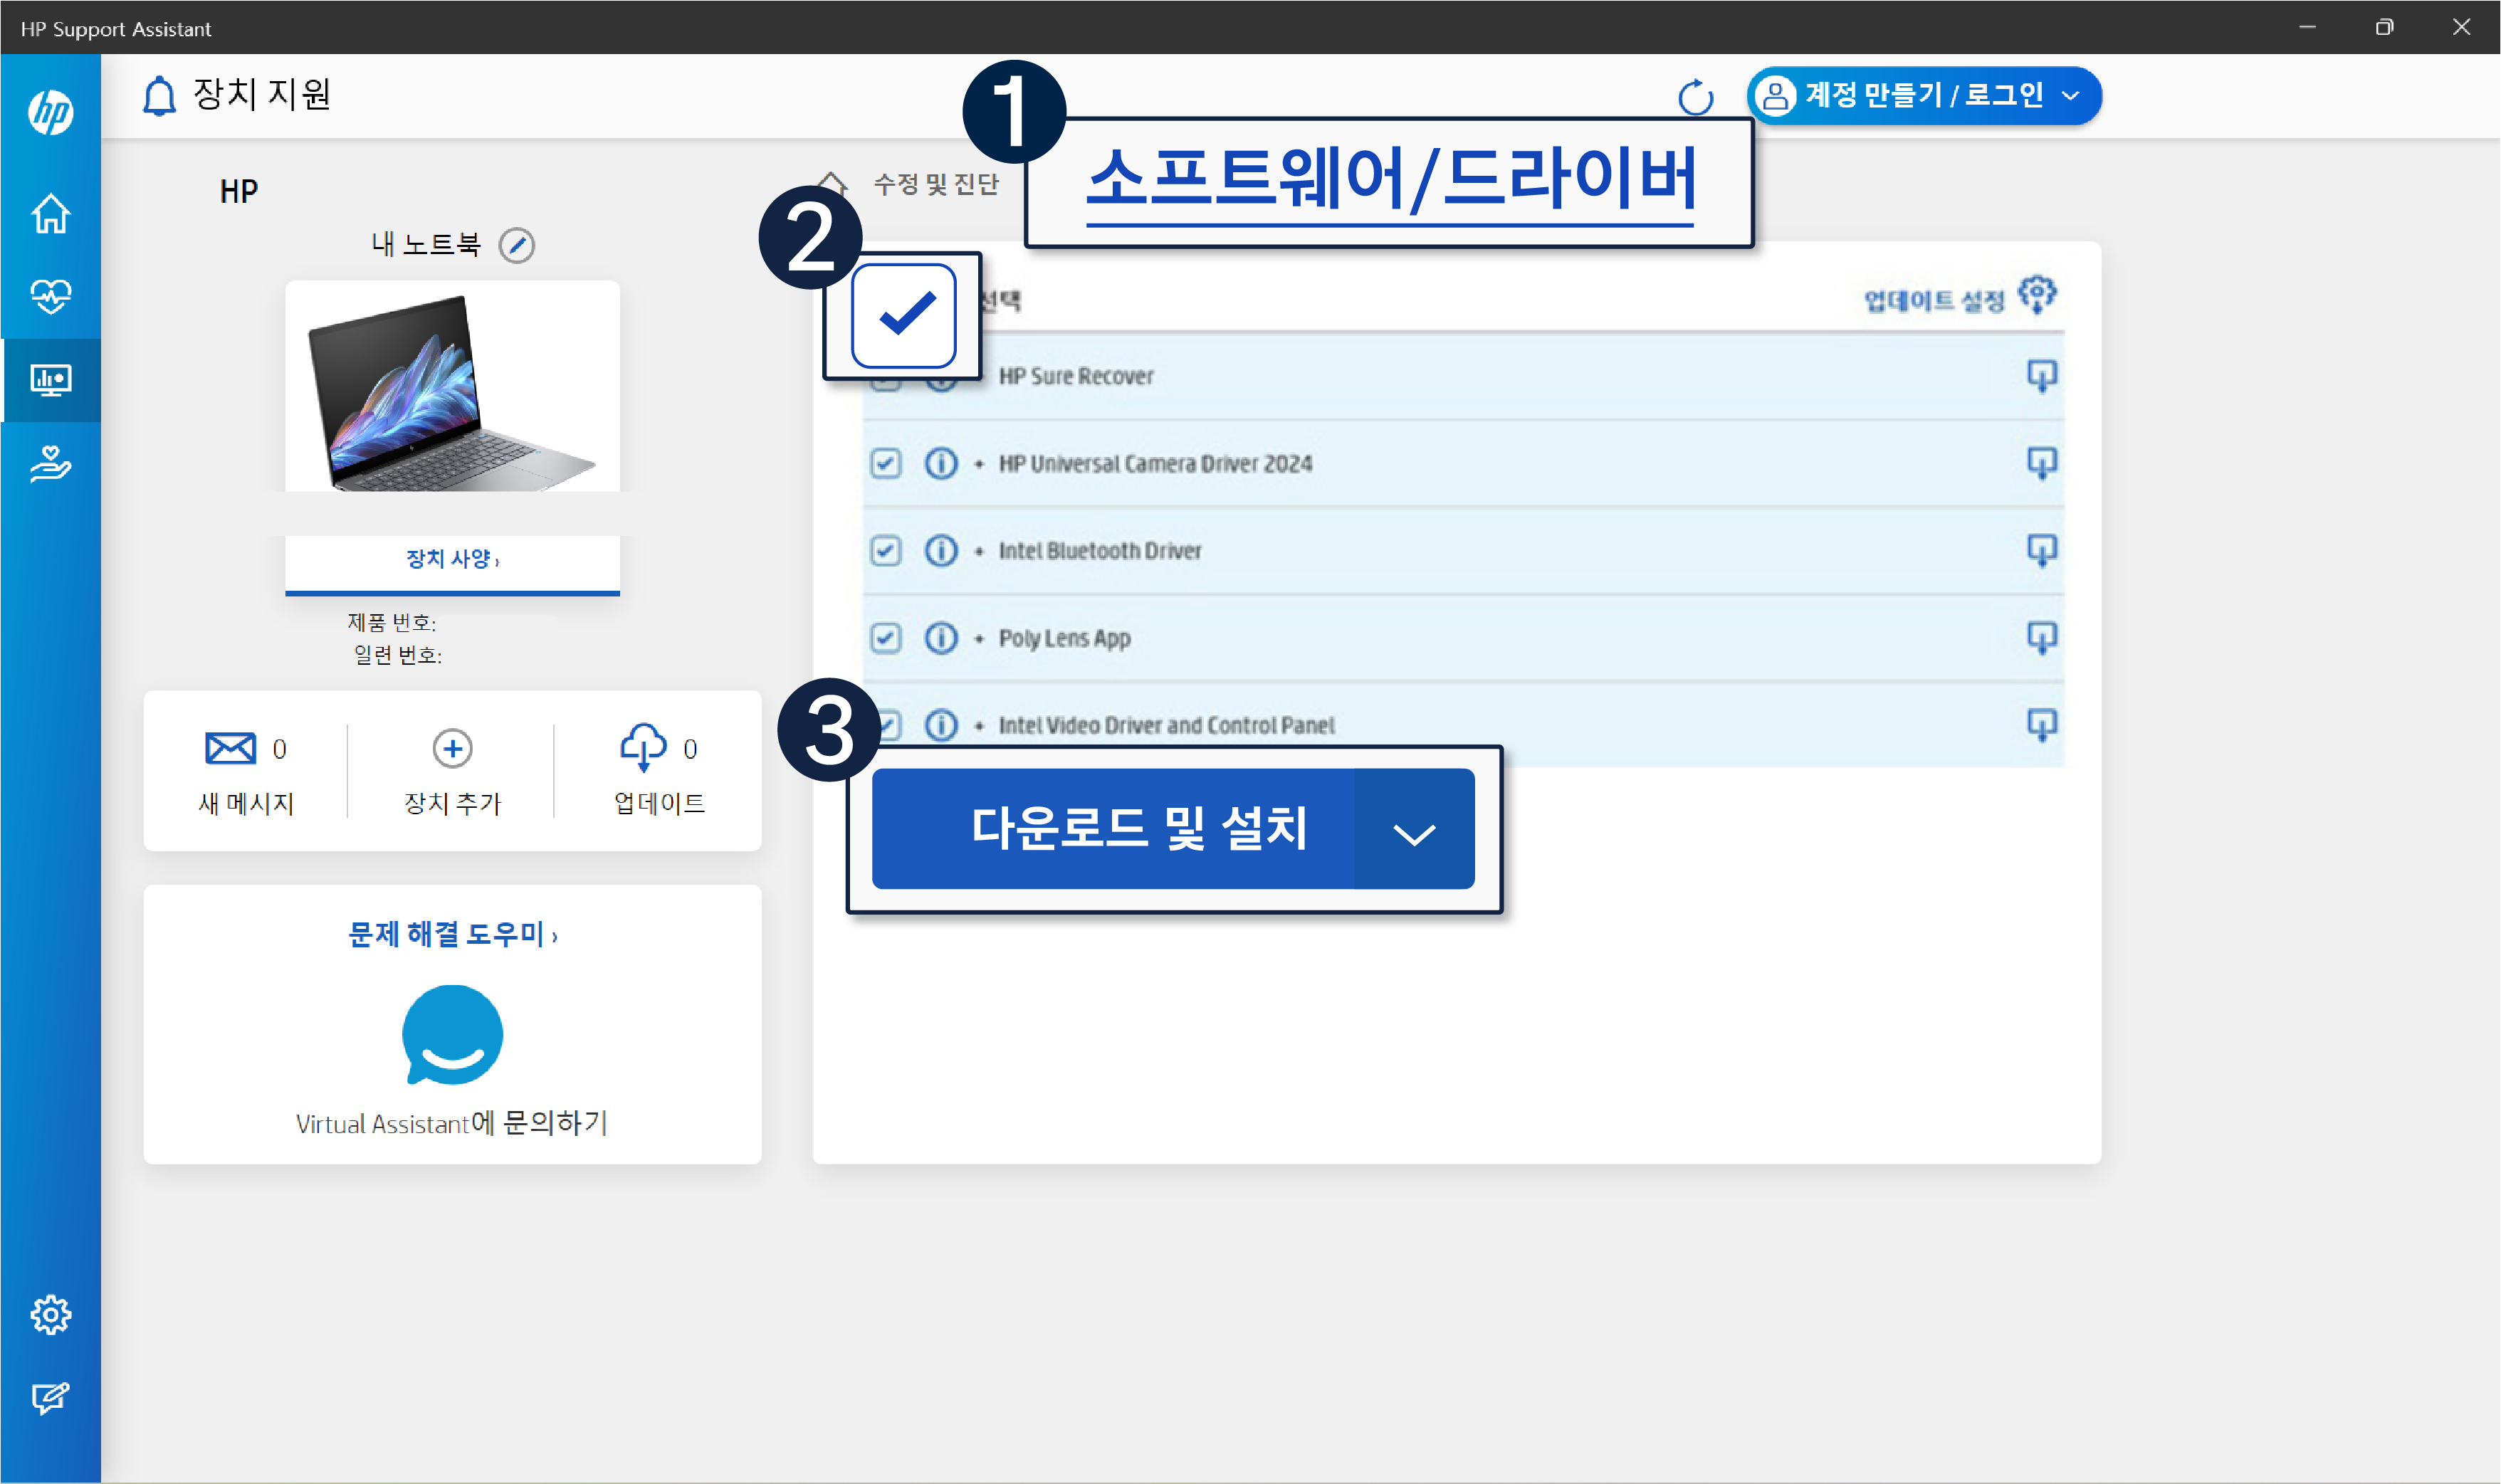2501x1484 pixels.
Task: Open 장치 사양 device specifications
Action: click(452, 559)
